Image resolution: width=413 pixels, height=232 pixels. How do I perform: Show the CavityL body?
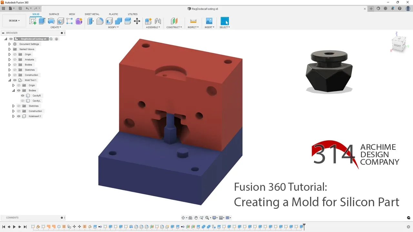tap(23, 101)
